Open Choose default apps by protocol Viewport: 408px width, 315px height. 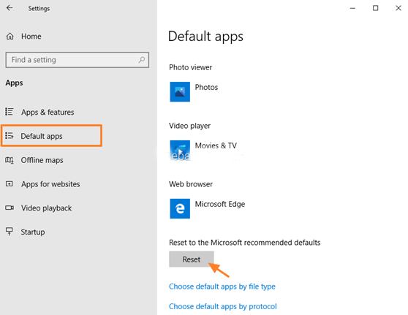tap(223, 306)
